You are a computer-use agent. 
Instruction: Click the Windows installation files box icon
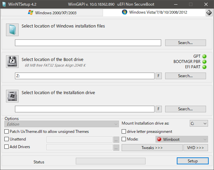12,30
